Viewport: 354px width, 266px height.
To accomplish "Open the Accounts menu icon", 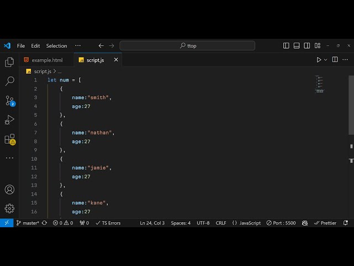I will click(9, 190).
